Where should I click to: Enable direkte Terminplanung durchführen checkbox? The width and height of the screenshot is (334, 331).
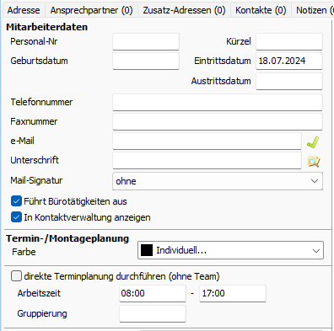click(x=16, y=276)
